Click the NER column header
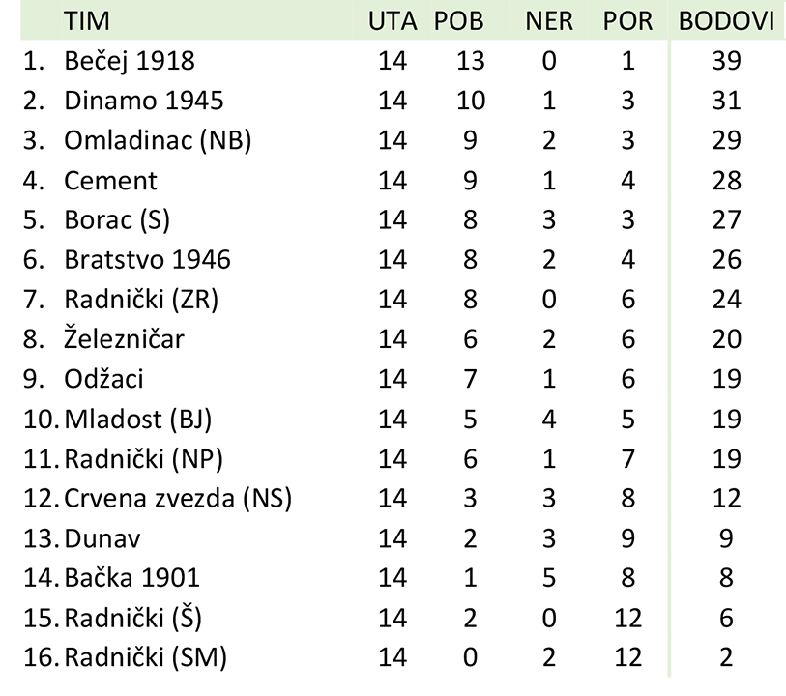786x696 pixels. click(549, 21)
